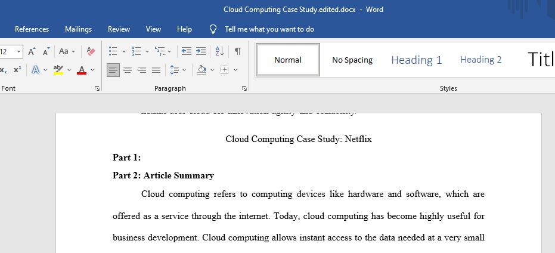The image size is (555, 253).
Task: Expand borders dropdown arrow
Action: point(235,70)
